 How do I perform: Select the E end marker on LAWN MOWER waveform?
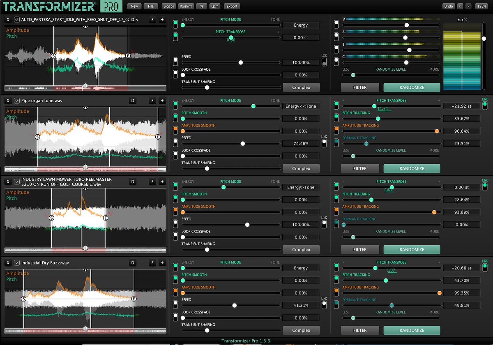click(106, 218)
